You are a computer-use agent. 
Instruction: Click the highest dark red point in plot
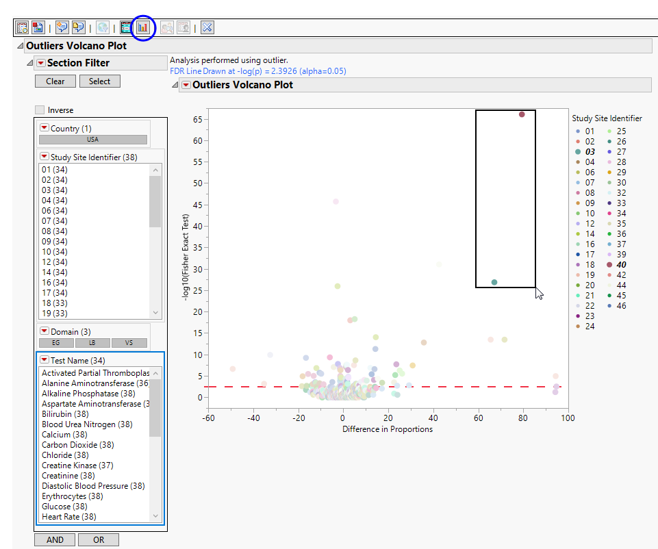click(x=522, y=114)
